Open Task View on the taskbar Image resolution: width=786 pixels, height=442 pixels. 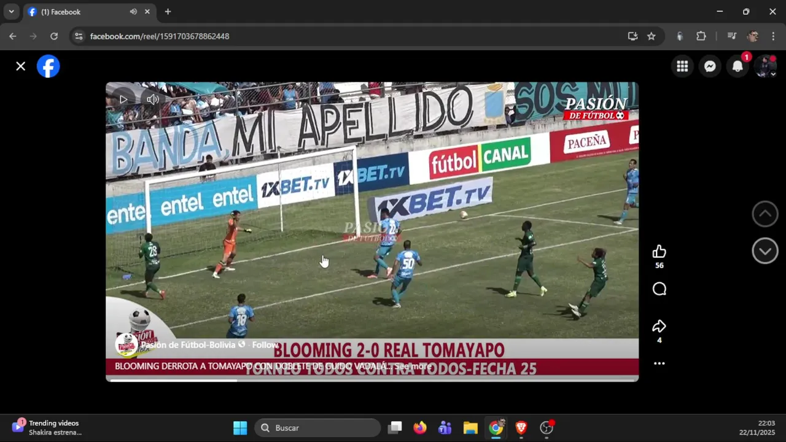point(395,428)
